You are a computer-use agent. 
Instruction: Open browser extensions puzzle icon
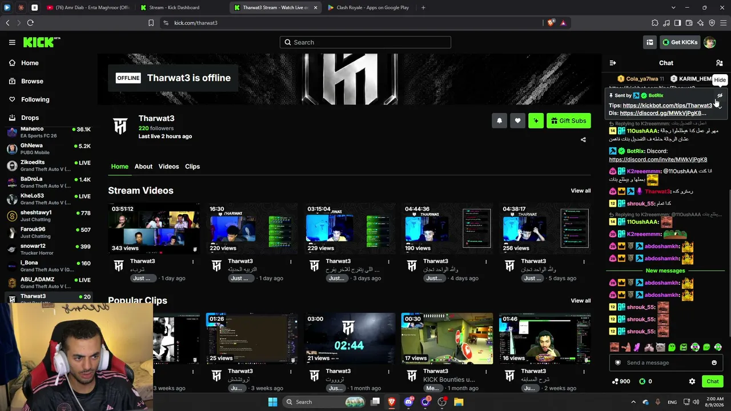pyautogui.click(x=654, y=23)
